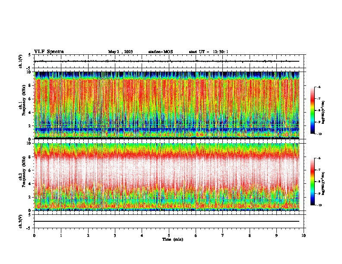Image resolution: width=342 pixels, height=264 pixels.
Task: Click inside the ch.1 spectrogram panel
Action: [x=167, y=105]
